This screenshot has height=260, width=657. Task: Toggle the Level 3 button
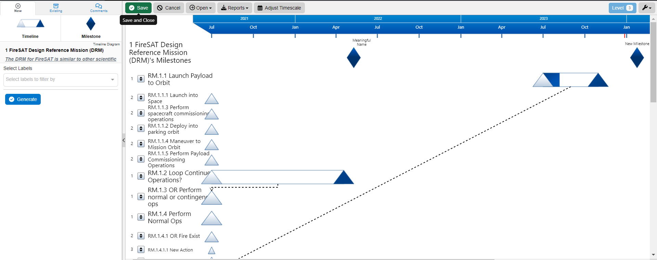pyautogui.click(x=622, y=8)
